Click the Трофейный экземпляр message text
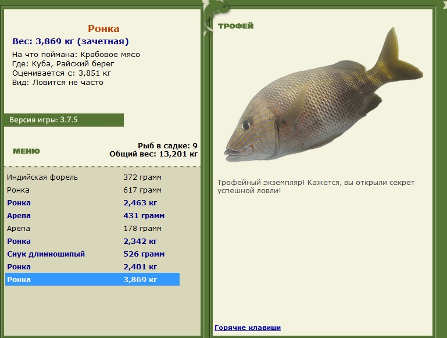 pos(316,187)
